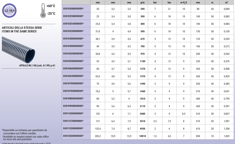Click the -25°C minimum temperature label
Screen dimensions: 235x144
click(51, 14)
